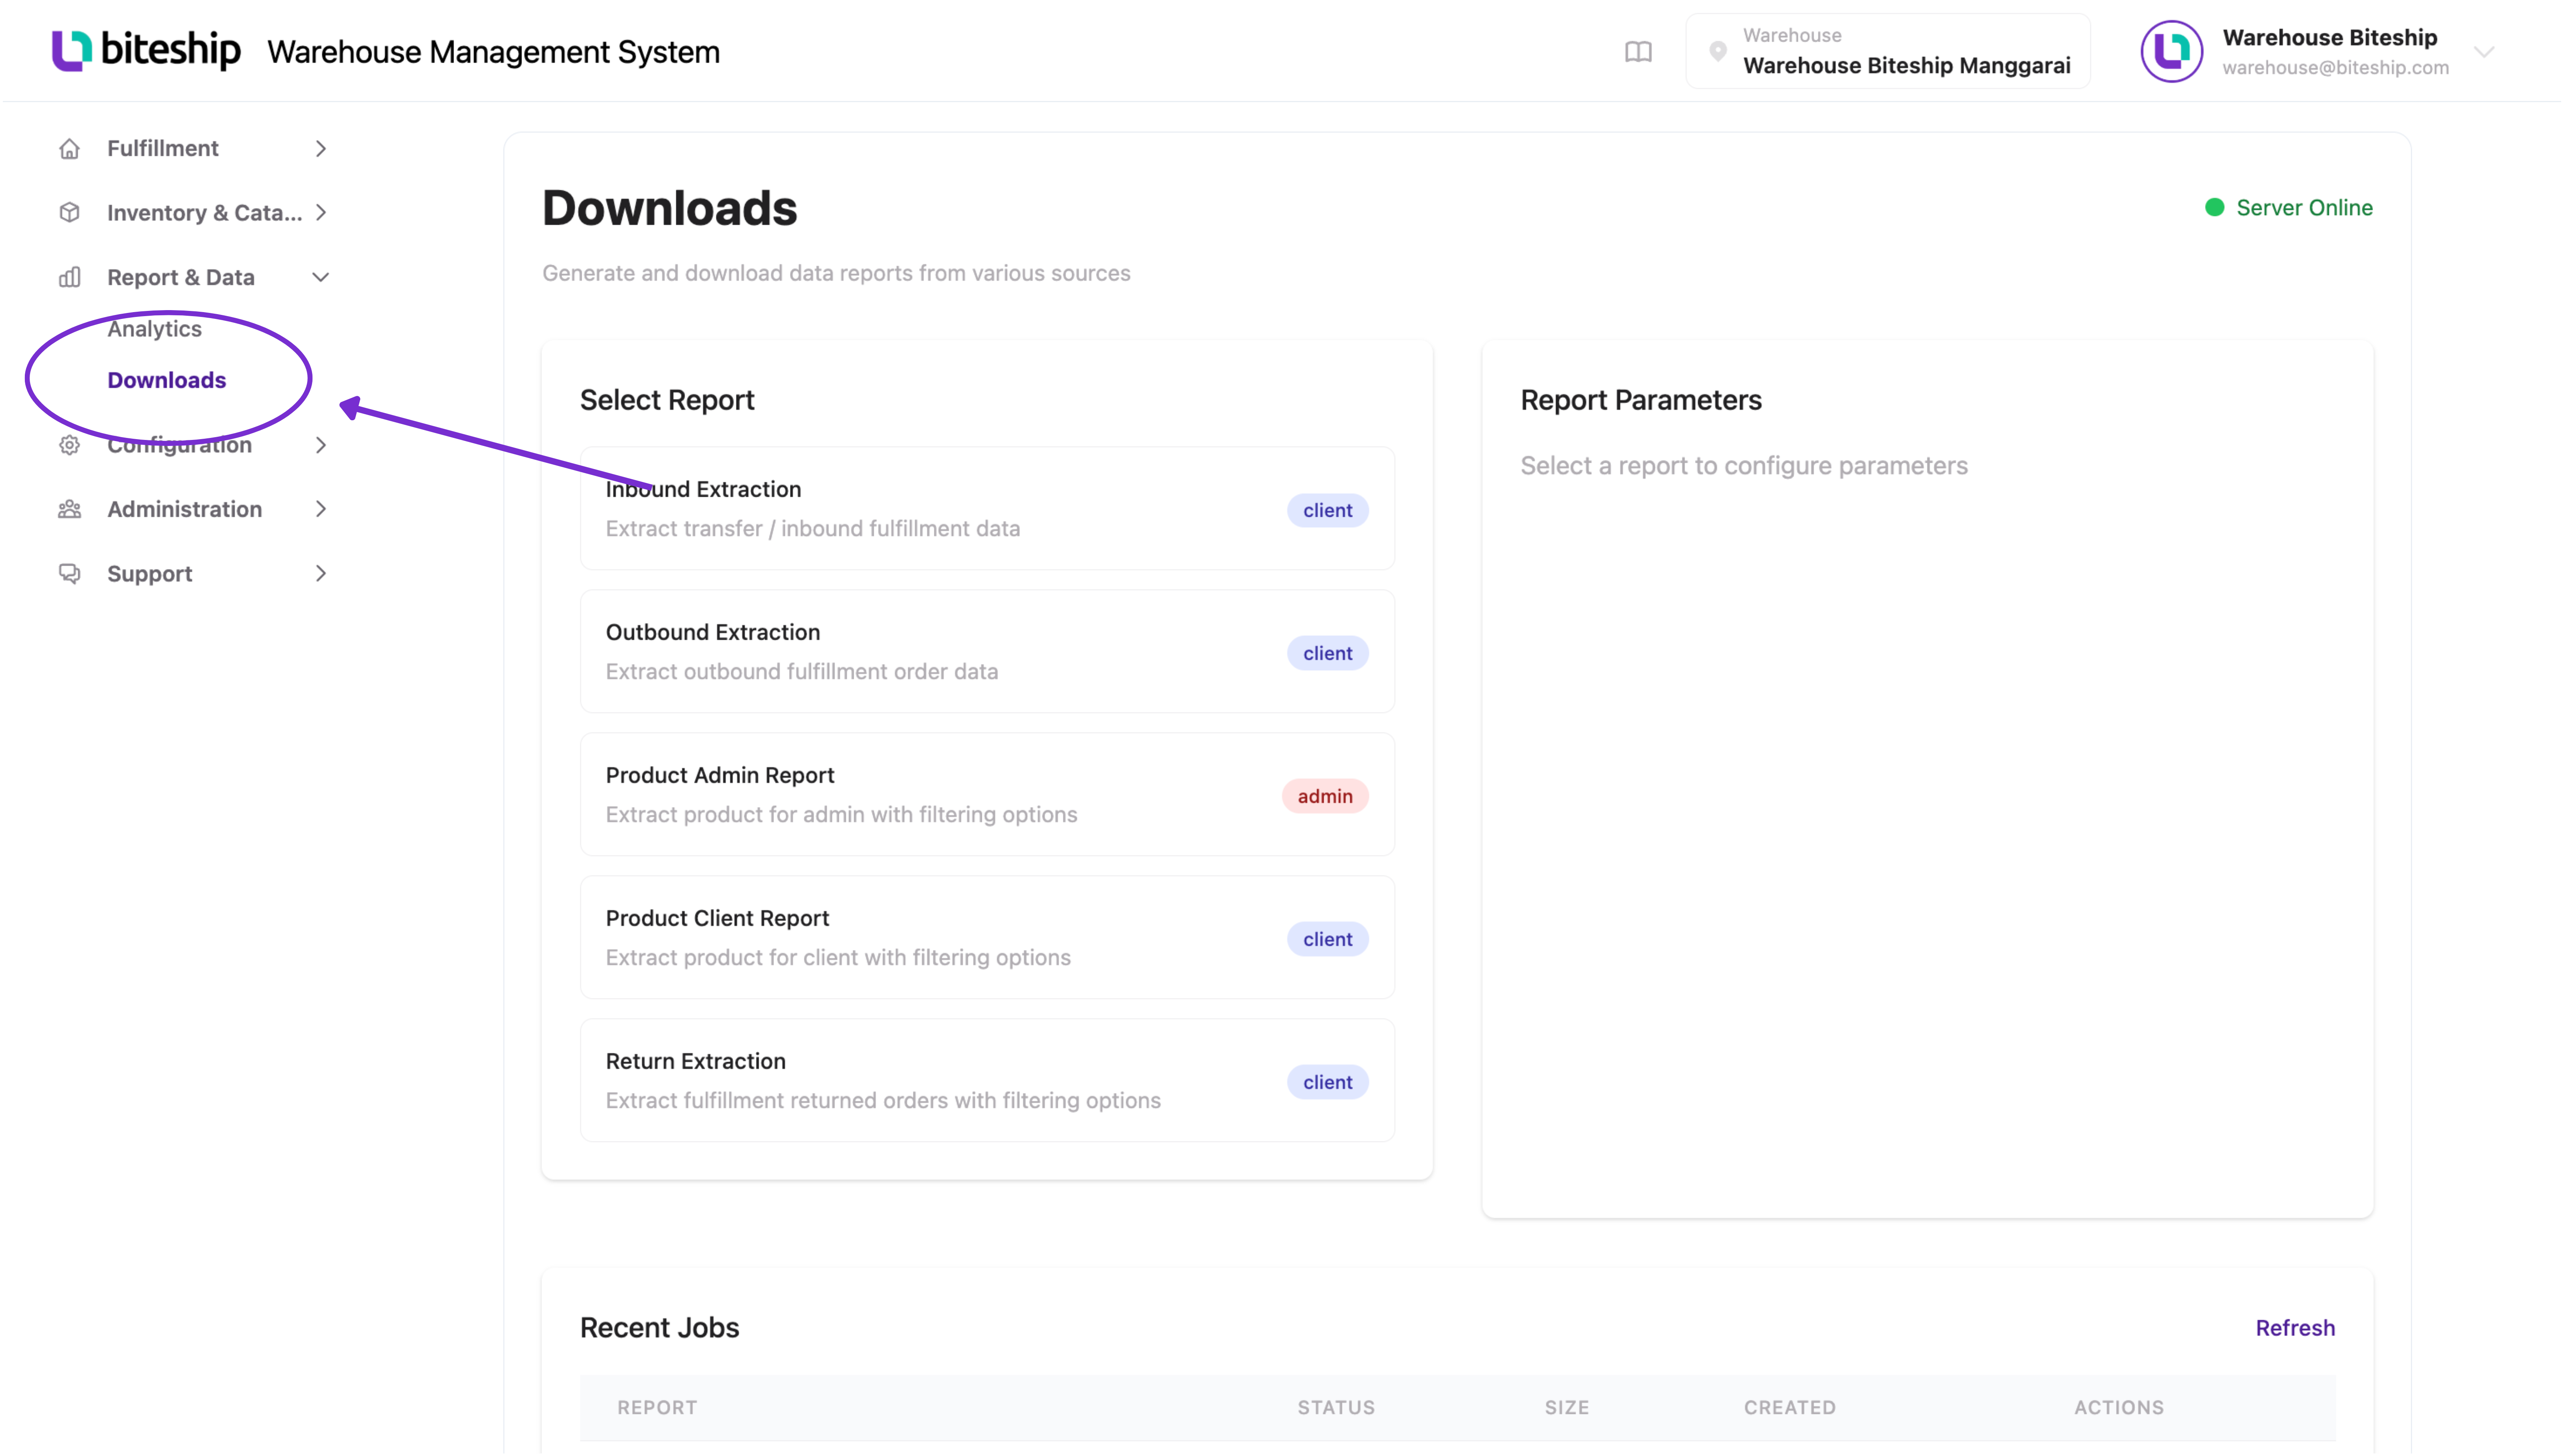Open the Warehouse Biteship Manggarai selector
The image size is (2564, 1456).
point(1887,51)
